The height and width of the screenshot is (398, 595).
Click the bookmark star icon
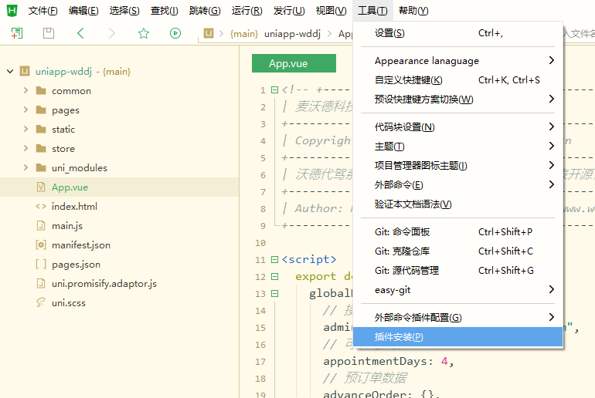pyautogui.click(x=144, y=33)
